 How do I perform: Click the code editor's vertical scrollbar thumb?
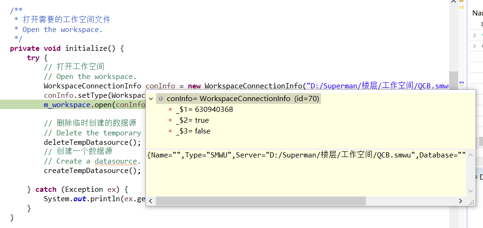[453, 80]
